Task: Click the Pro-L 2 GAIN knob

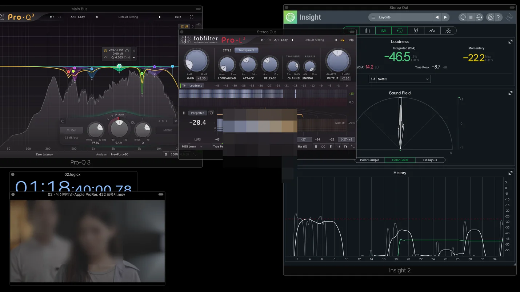Action: pos(196,61)
